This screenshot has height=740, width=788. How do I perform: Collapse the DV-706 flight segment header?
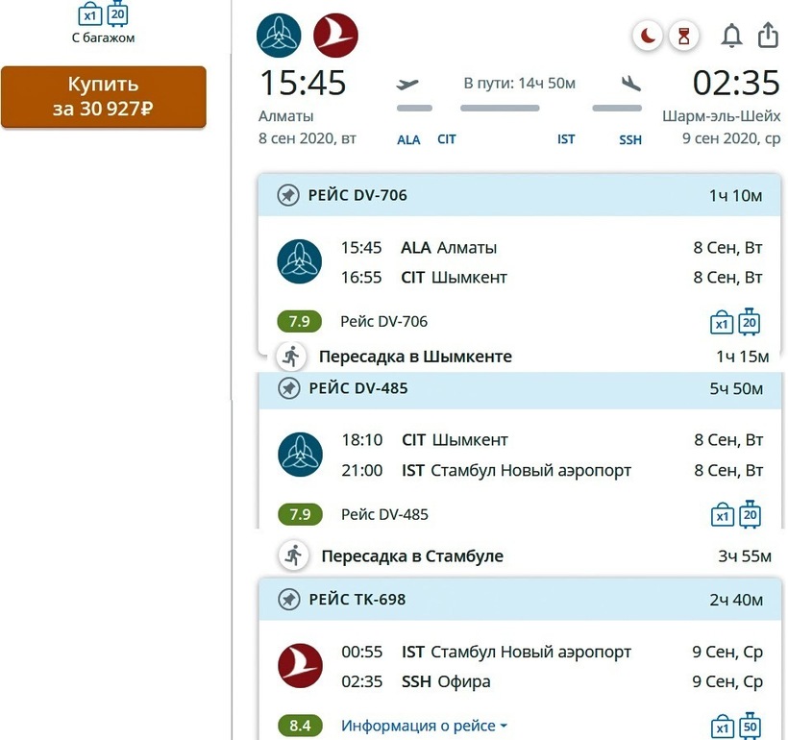coord(519,195)
